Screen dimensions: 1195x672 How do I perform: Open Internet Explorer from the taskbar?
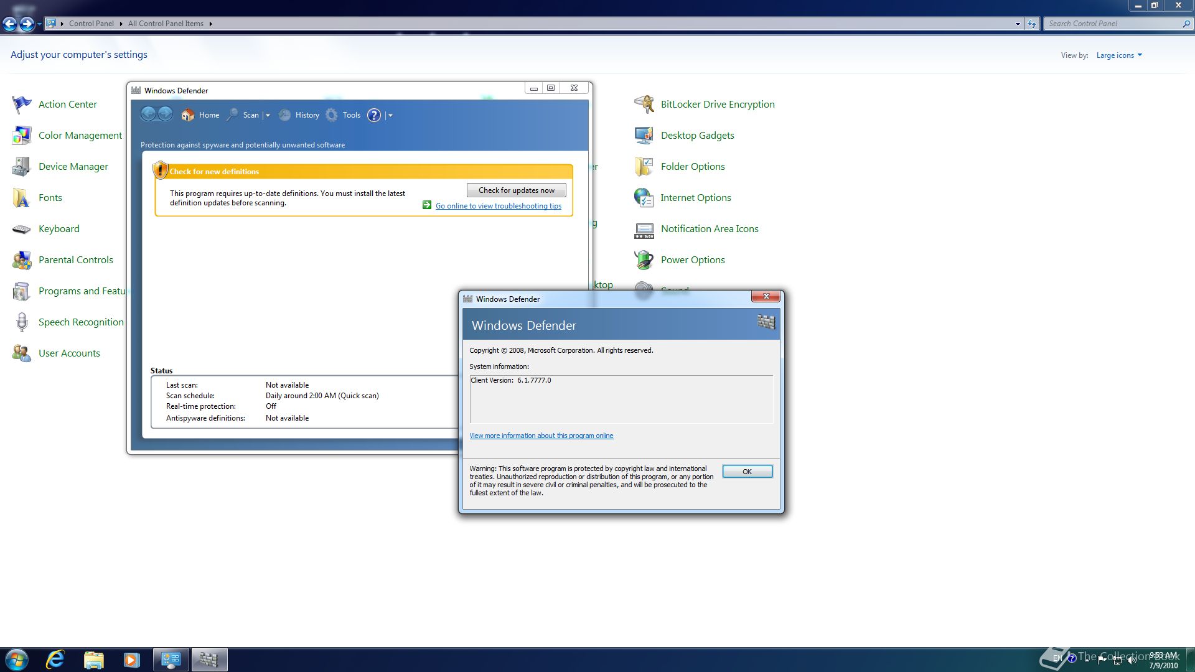click(x=55, y=660)
